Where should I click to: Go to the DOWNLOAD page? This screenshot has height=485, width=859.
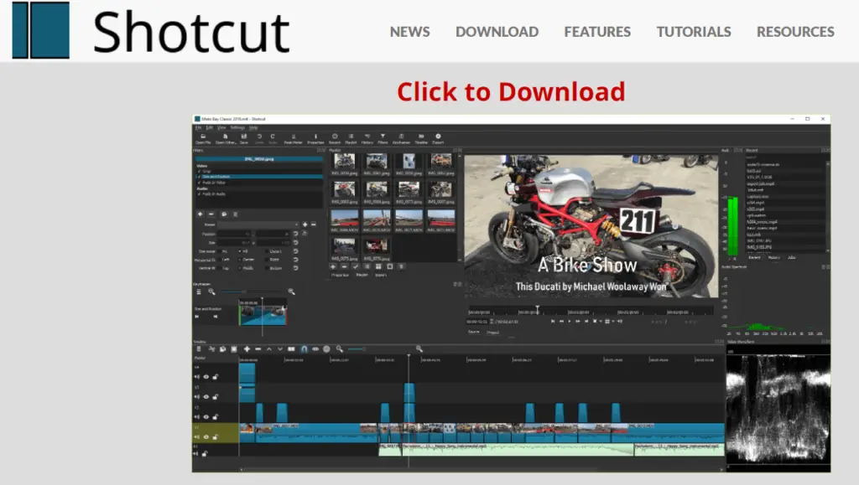click(497, 32)
